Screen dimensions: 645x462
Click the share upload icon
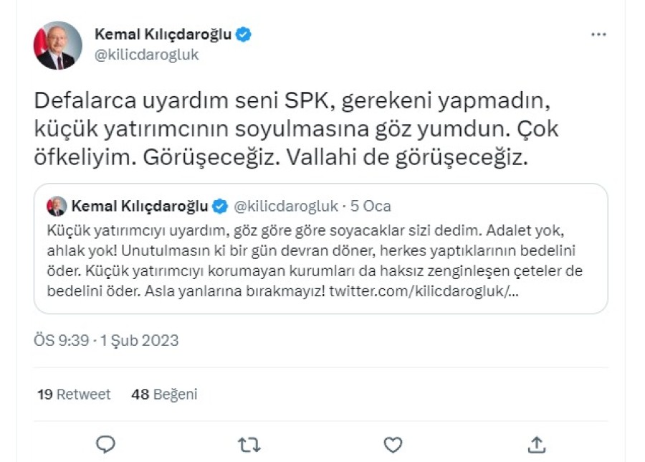[537, 445]
